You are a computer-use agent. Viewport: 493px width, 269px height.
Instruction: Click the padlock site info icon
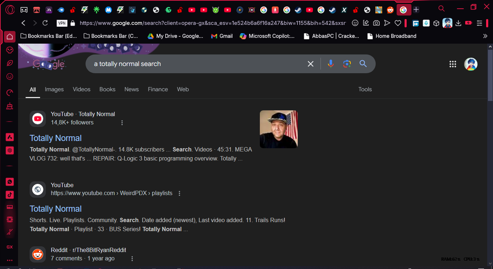click(73, 23)
